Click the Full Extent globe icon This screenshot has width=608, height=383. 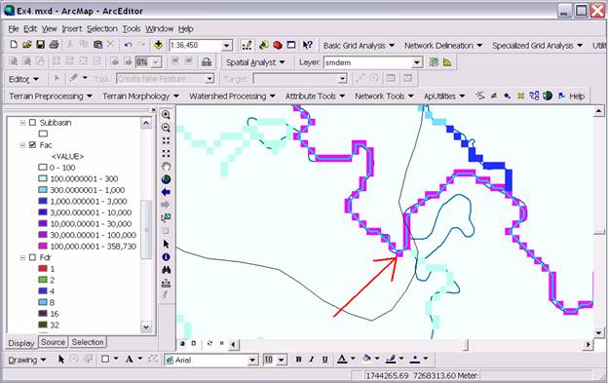[166, 179]
